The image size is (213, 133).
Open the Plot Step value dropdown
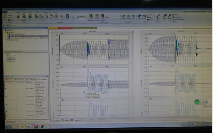pos(81,19)
